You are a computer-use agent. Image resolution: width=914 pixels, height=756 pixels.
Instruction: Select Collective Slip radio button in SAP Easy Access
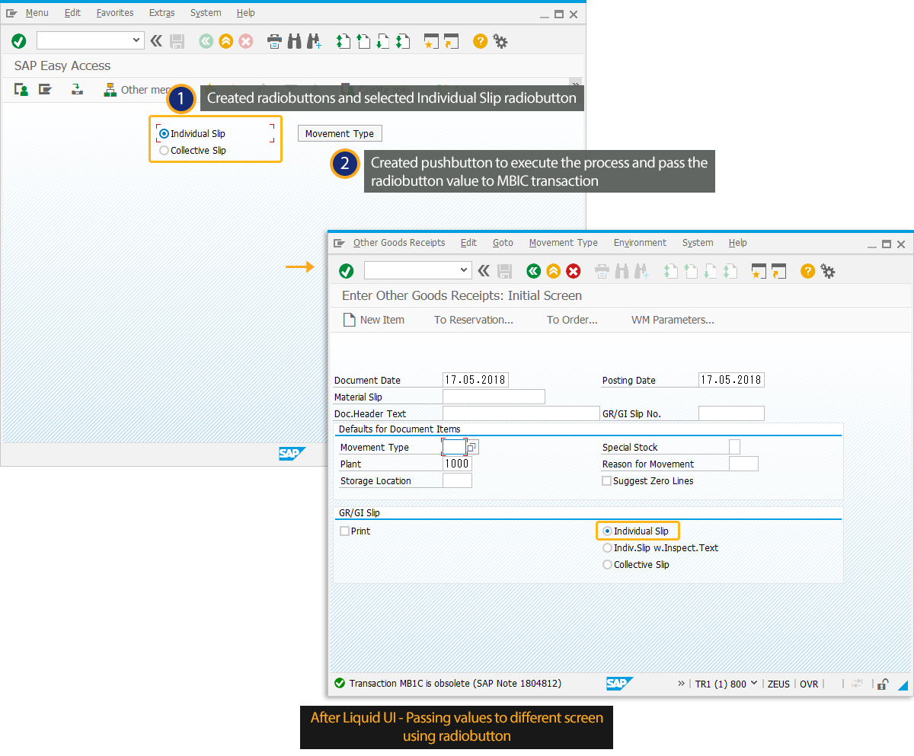tap(164, 151)
